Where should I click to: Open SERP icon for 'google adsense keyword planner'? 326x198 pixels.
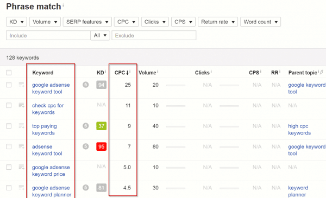coord(86,188)
